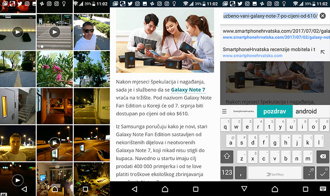Open the staircase with yellow door photo
The width and height of the screenshot is (330, 196).
(18, 106)
